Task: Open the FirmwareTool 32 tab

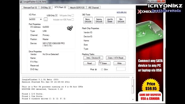Action: point(30,8)
